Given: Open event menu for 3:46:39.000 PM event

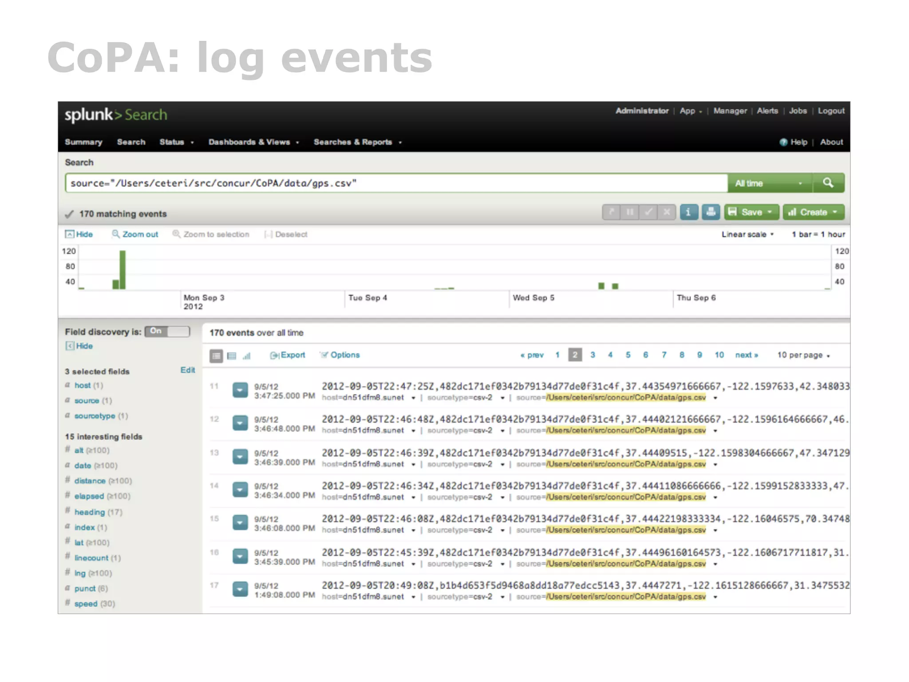Looking at the screenshot, I should click(x=240, y=457).
